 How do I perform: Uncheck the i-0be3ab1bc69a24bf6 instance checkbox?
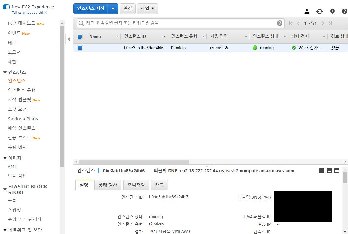coord(80,48)
